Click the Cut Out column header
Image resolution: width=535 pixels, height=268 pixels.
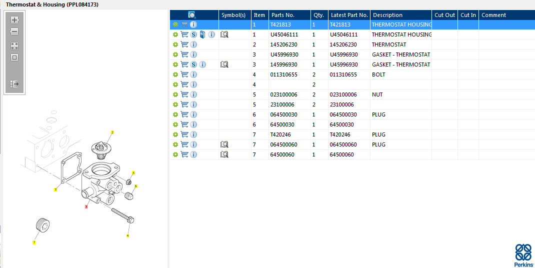(x=444, y=15)
